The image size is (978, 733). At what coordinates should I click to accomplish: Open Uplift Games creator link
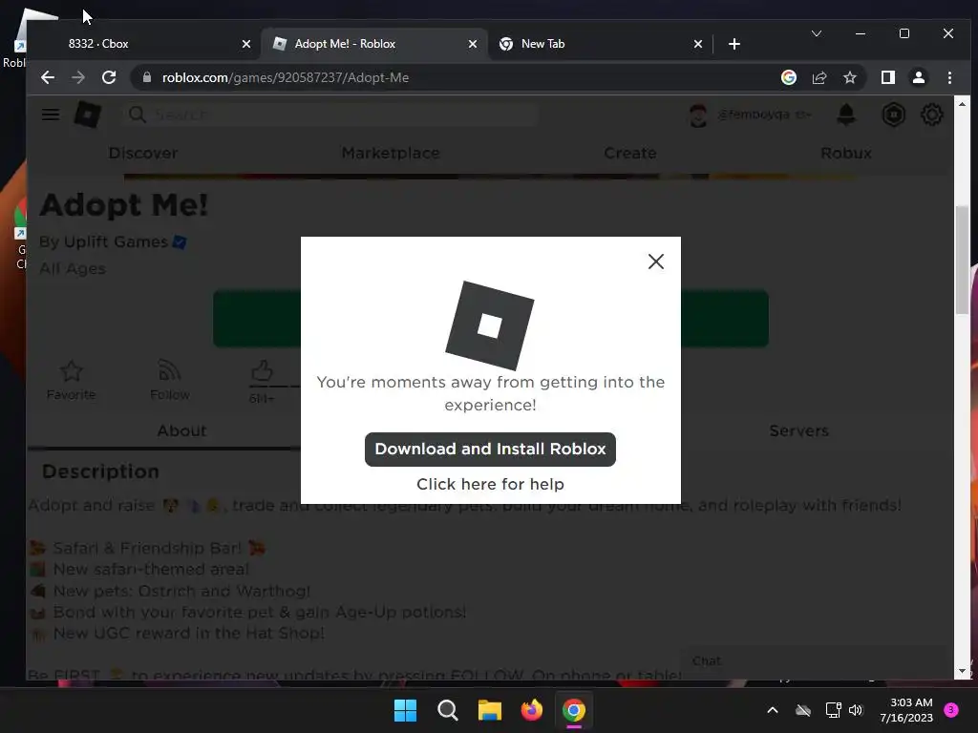(x=116, y=241)
